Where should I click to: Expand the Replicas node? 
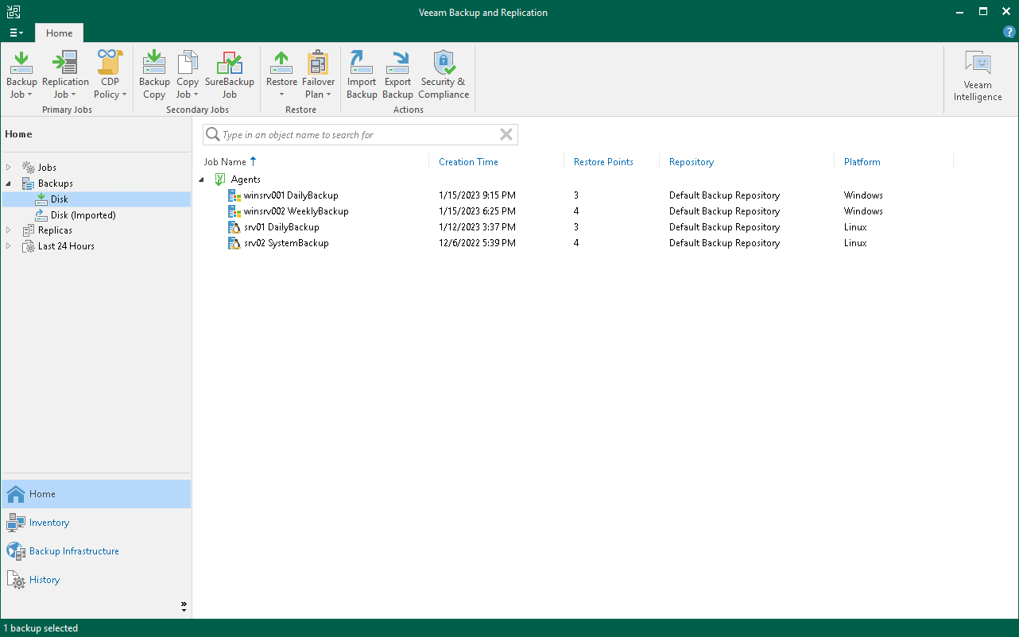point(9,230)
